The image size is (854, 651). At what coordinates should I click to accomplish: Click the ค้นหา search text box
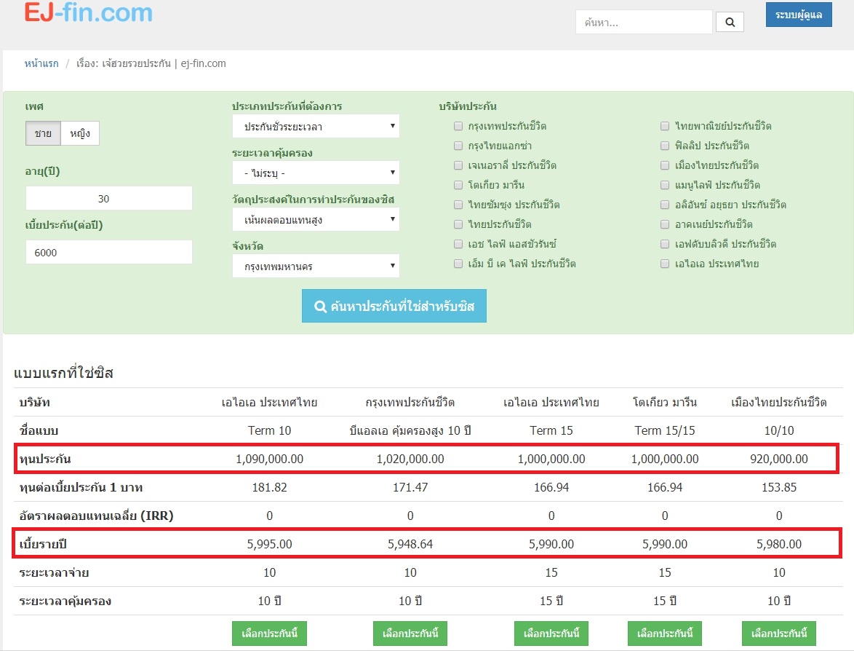coord(643,23)
